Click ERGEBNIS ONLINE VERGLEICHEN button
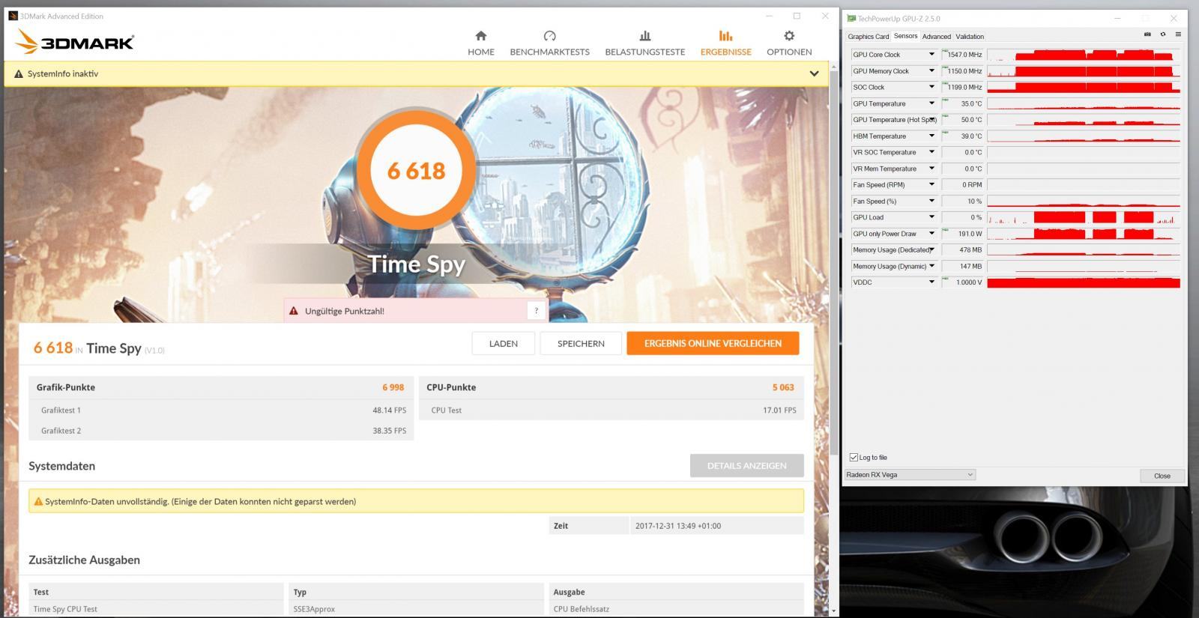This screenshot has width=1199, height=618. coord(713,343)
